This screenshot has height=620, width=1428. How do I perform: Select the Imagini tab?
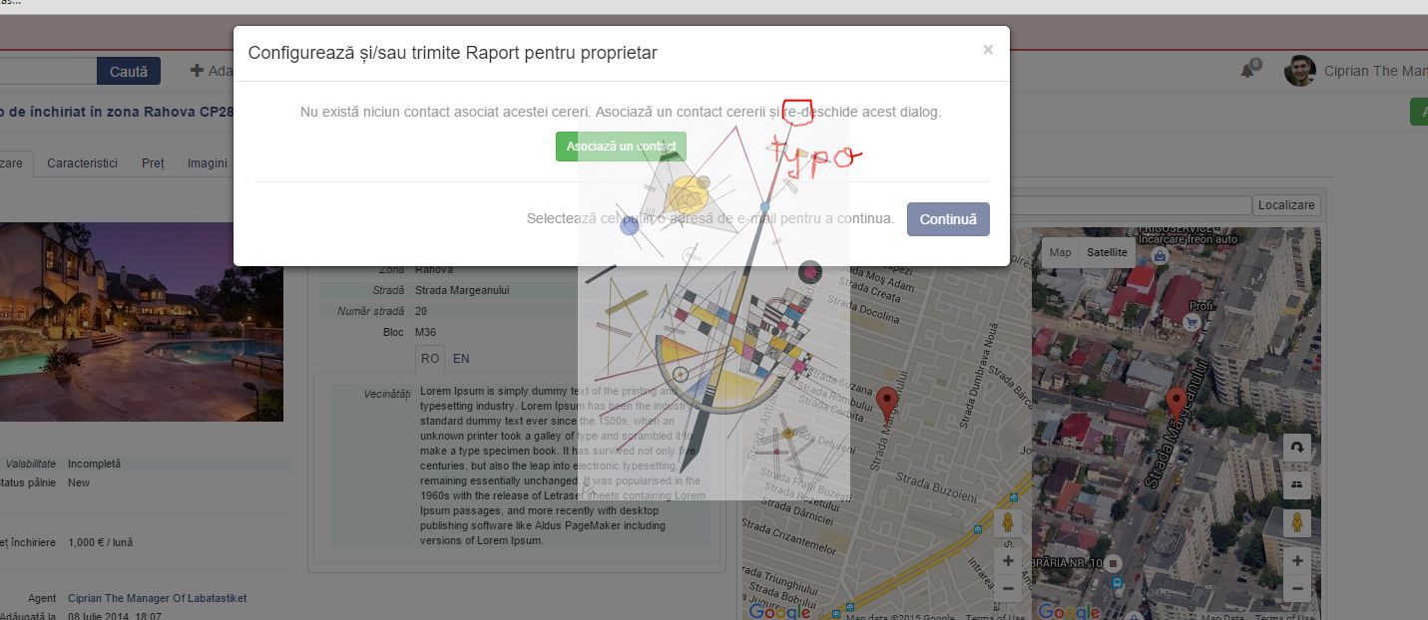(x=208, y=163)
